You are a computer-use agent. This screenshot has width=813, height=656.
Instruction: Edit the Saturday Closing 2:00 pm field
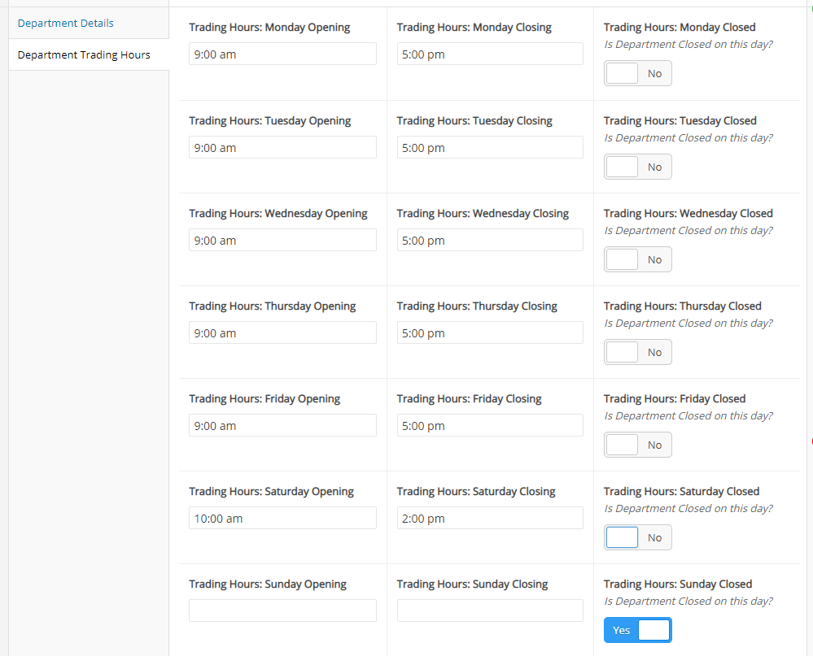490,518
